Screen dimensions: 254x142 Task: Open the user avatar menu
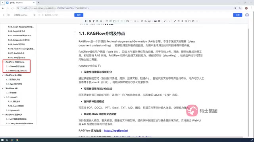point(247,15)
